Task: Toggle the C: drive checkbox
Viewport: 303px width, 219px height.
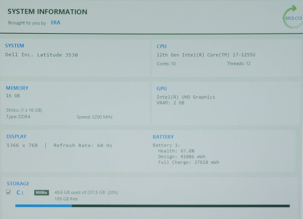Action: [x=8, y=192]
